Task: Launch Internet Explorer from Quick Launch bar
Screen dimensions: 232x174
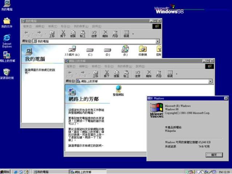Action: pos(16,172)
